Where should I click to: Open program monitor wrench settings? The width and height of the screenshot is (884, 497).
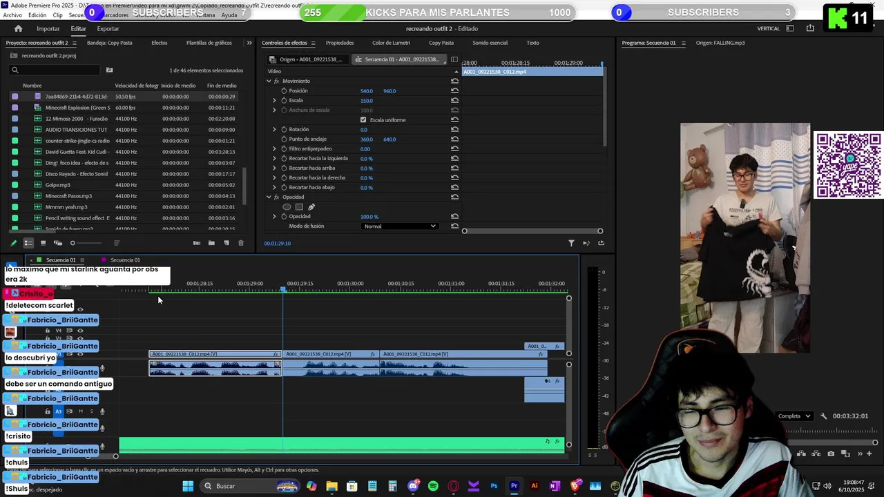(823, 416)
